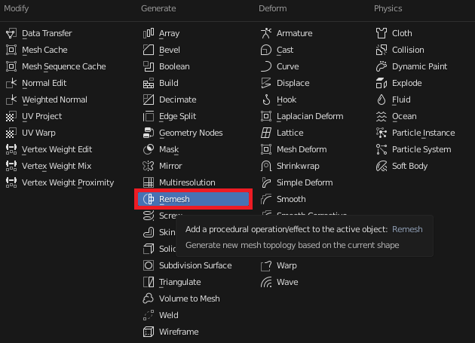Click the Ocean modifier icon

pyautogui.click(x=382, y=116)
